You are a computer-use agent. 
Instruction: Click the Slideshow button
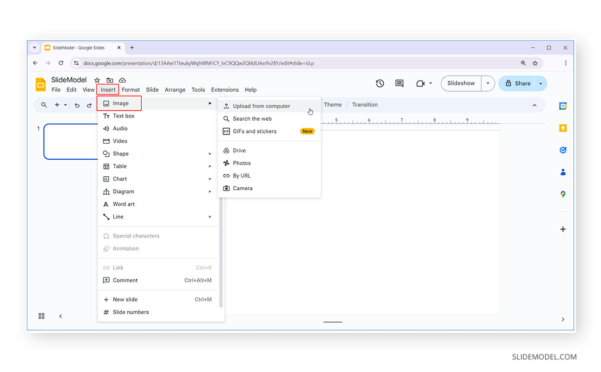[461, 84]
